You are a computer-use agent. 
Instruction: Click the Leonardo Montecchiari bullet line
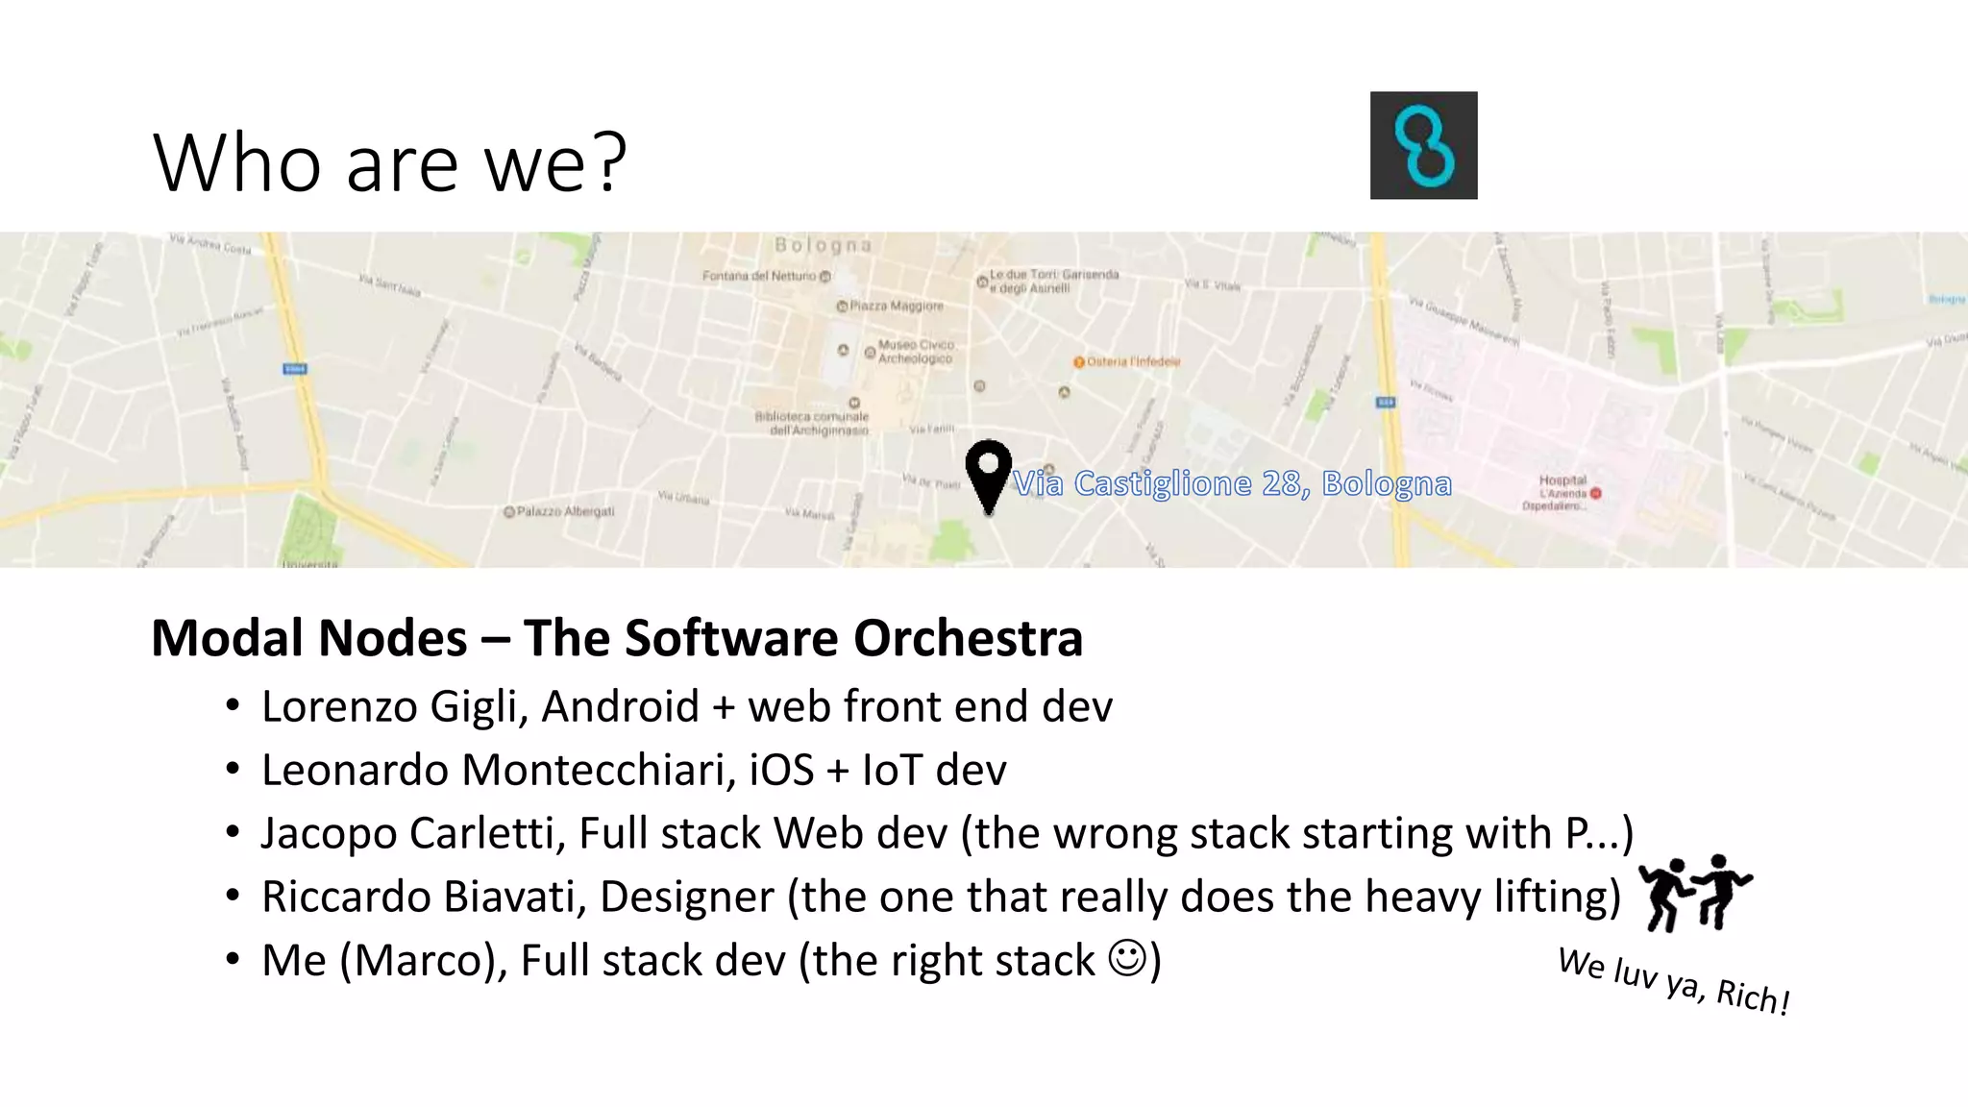coord(633,771)
